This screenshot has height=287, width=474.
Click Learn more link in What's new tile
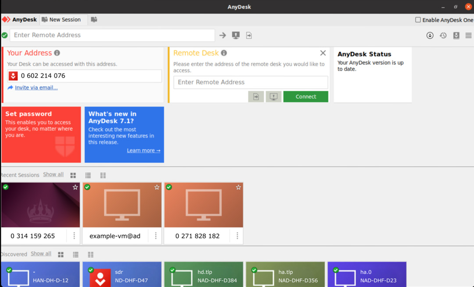tap(144, 150)
